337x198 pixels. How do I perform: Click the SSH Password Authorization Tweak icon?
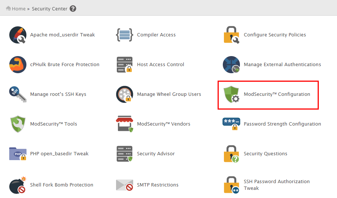(x=231, y=185)
